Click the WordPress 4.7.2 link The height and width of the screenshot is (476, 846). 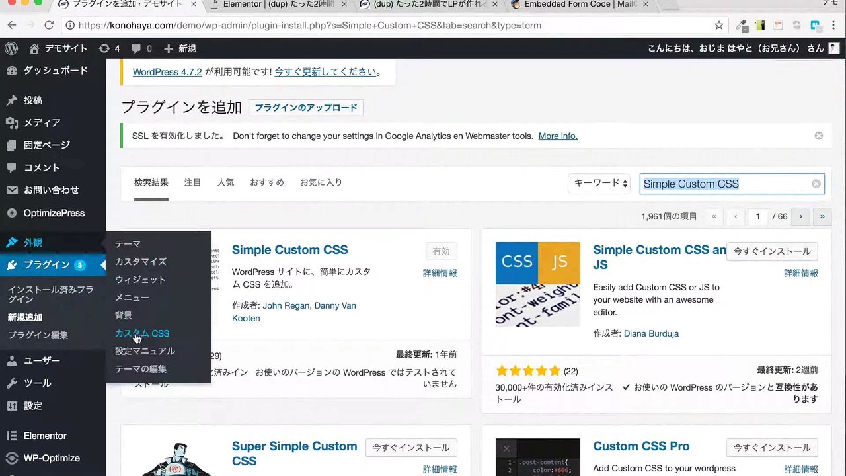tap(167, 72)
